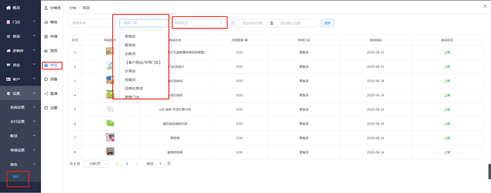Image resolution: width=491 pixels, height=193 pixels.
Task: Click the 邀请 share icon
Action: tap(46, 94)
